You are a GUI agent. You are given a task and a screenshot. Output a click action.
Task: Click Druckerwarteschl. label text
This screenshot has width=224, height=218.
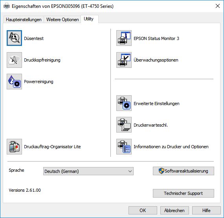(151, 125)
